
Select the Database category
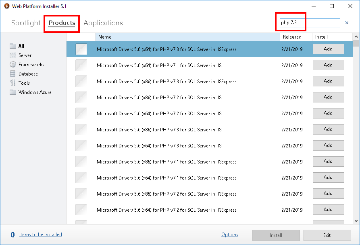click(x=28, y=73)
